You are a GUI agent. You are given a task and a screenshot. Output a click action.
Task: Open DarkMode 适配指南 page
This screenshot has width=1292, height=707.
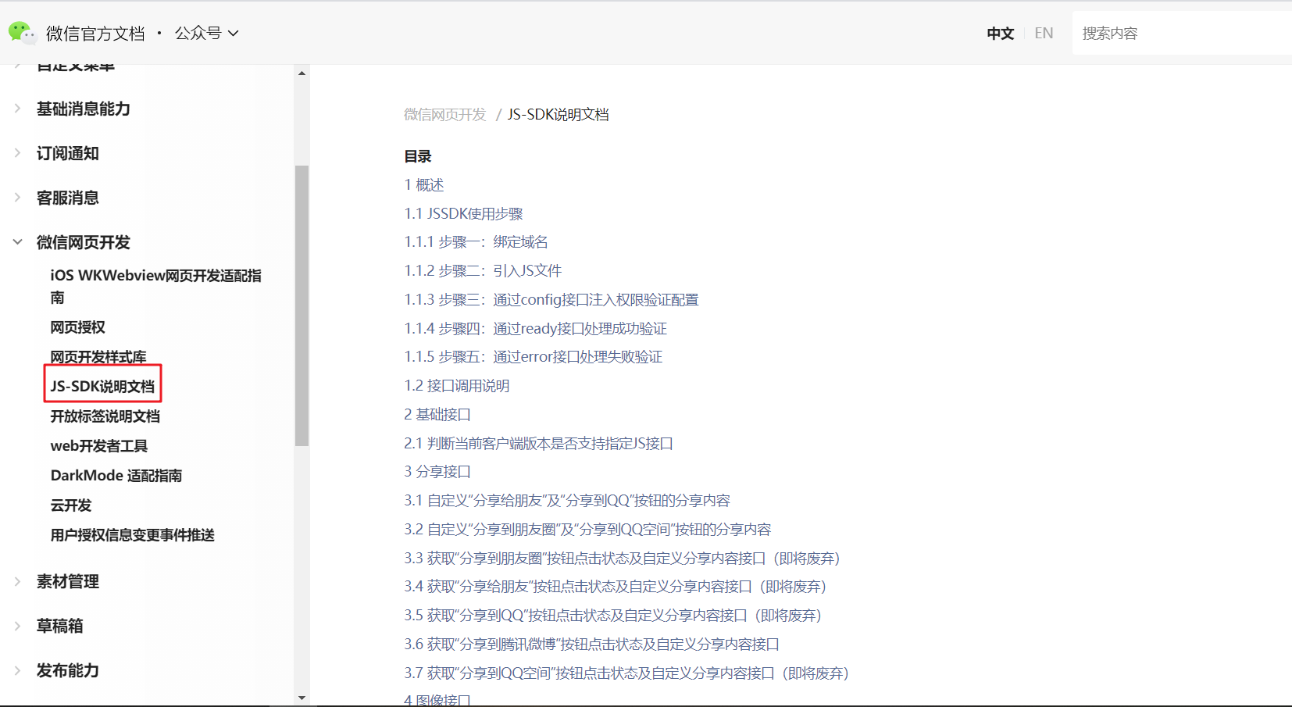[x=116, y=476]
